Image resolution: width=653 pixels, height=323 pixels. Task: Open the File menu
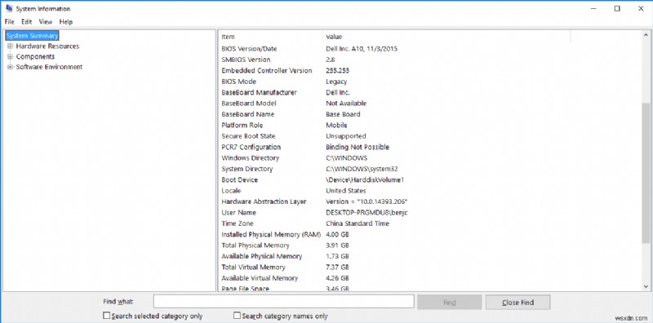tap(9, 22)
